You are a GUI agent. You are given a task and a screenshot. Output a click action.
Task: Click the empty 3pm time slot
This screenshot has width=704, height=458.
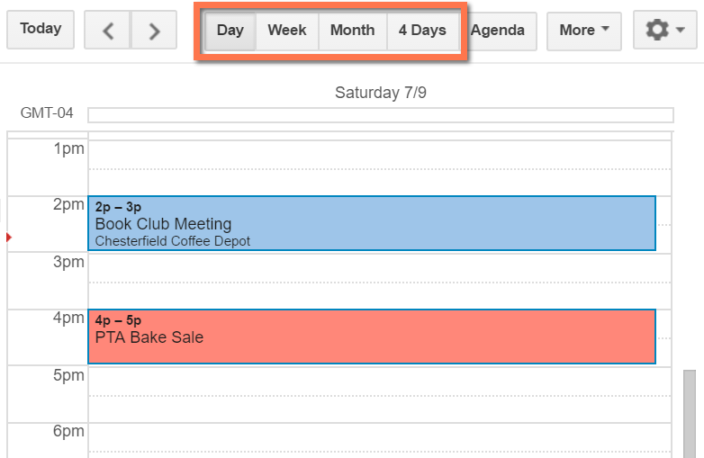pos(378,267)
